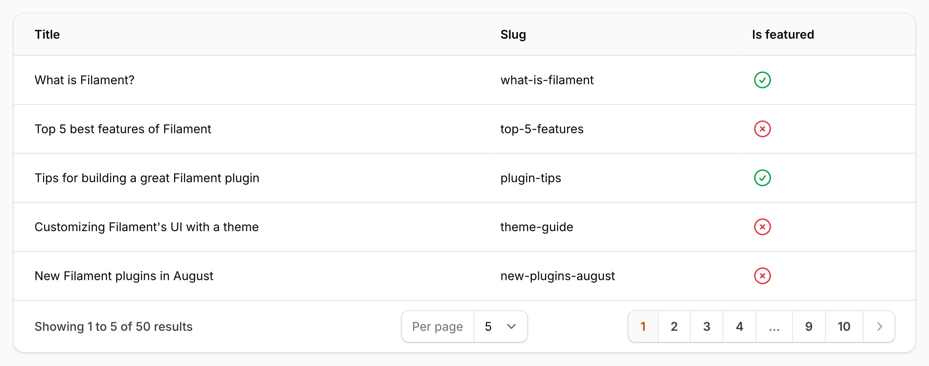Image resolution: width=929 pixels, height=366 pixels.
Task: Jump to page 4
Action: [739, 326]
